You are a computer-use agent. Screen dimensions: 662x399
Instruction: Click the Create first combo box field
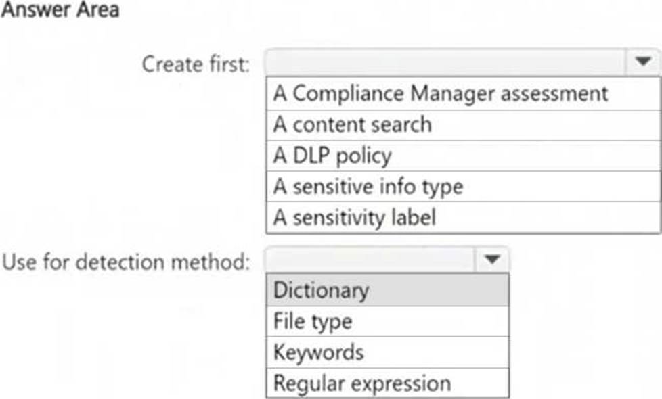point(447,64)
